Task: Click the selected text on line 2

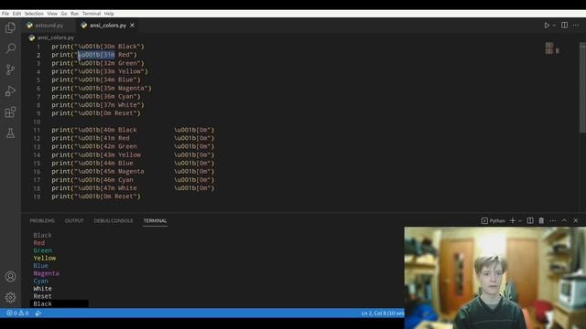Action: [x=96, y=55]
